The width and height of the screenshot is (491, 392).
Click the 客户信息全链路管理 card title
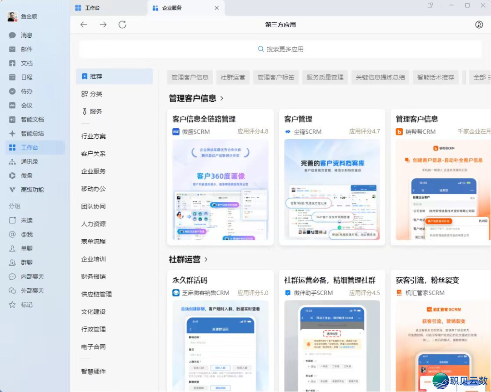(x=204, y=119)
